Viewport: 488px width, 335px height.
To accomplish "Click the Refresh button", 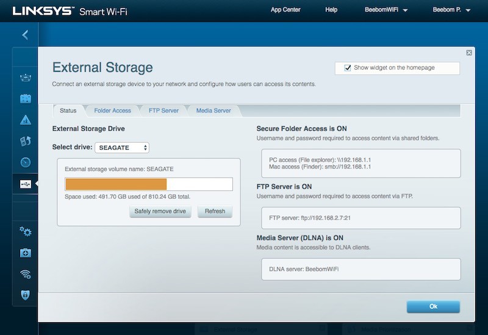I will coord(215,211).
